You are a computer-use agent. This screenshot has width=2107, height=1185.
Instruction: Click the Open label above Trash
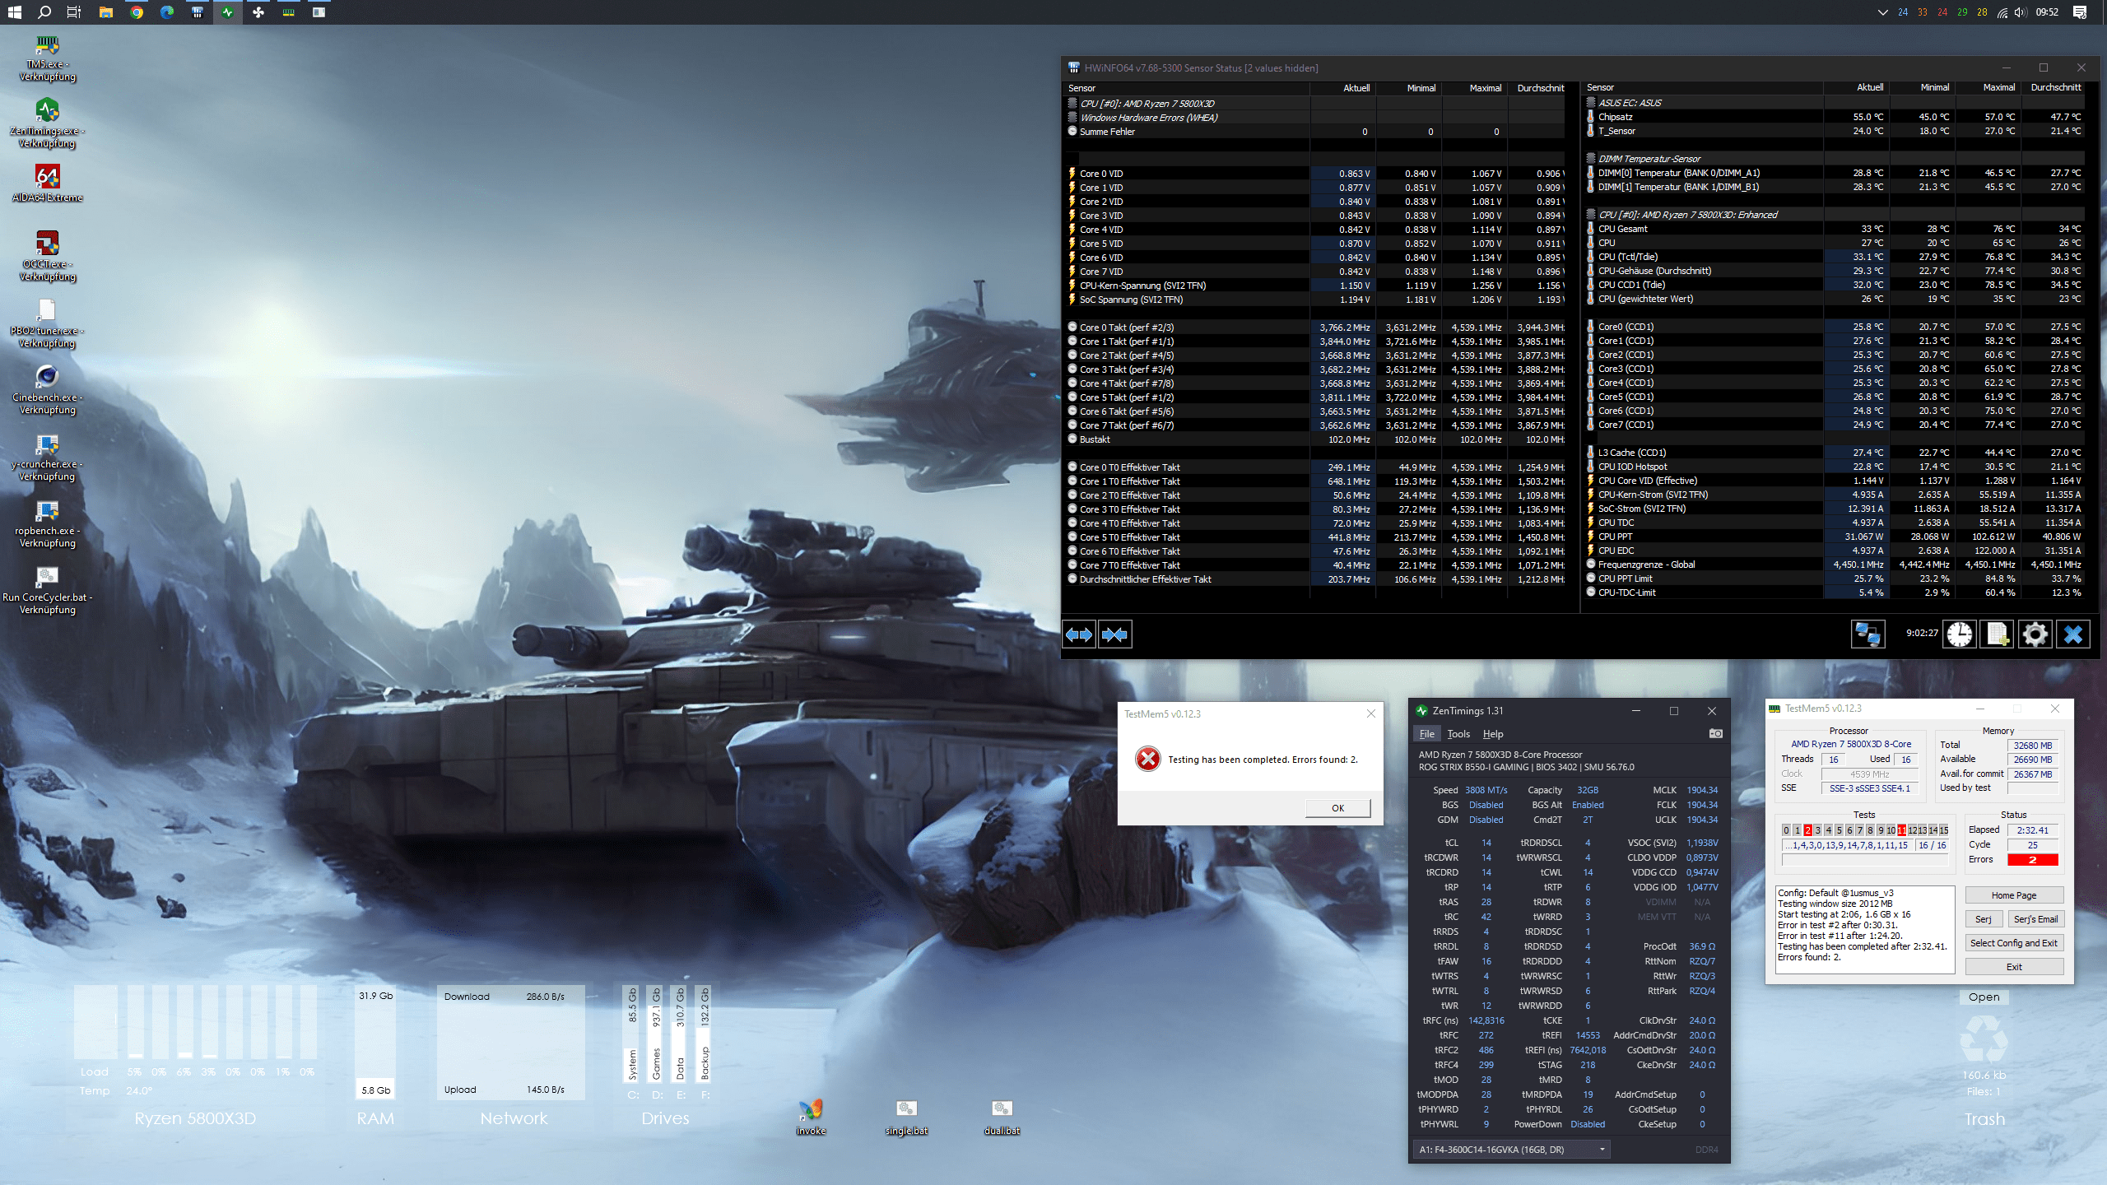coord(1984,997)
